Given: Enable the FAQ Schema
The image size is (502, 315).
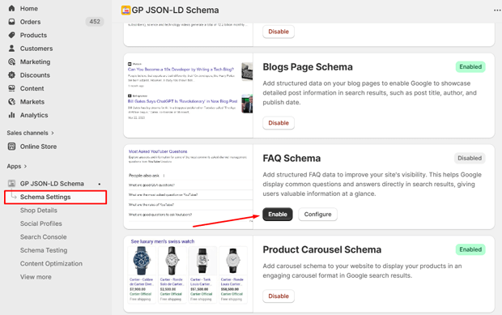Looking at the screenshot, I should pyautogui.click(x=278, y=214).
